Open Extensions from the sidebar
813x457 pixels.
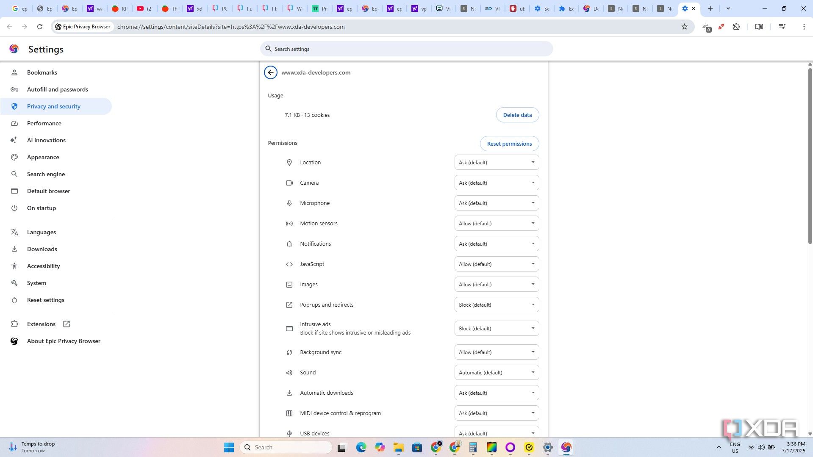[56, 324]
